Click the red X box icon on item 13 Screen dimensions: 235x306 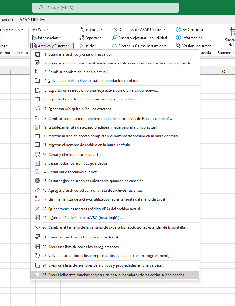click(x=37, y=163)
